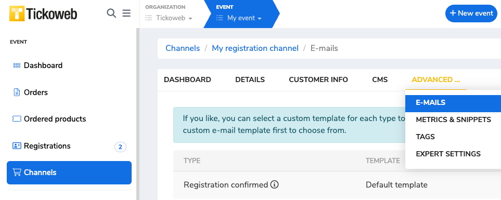Screen dimensions: 501x200
Task: Click the search magnifier icon
Action: (111, 14)
